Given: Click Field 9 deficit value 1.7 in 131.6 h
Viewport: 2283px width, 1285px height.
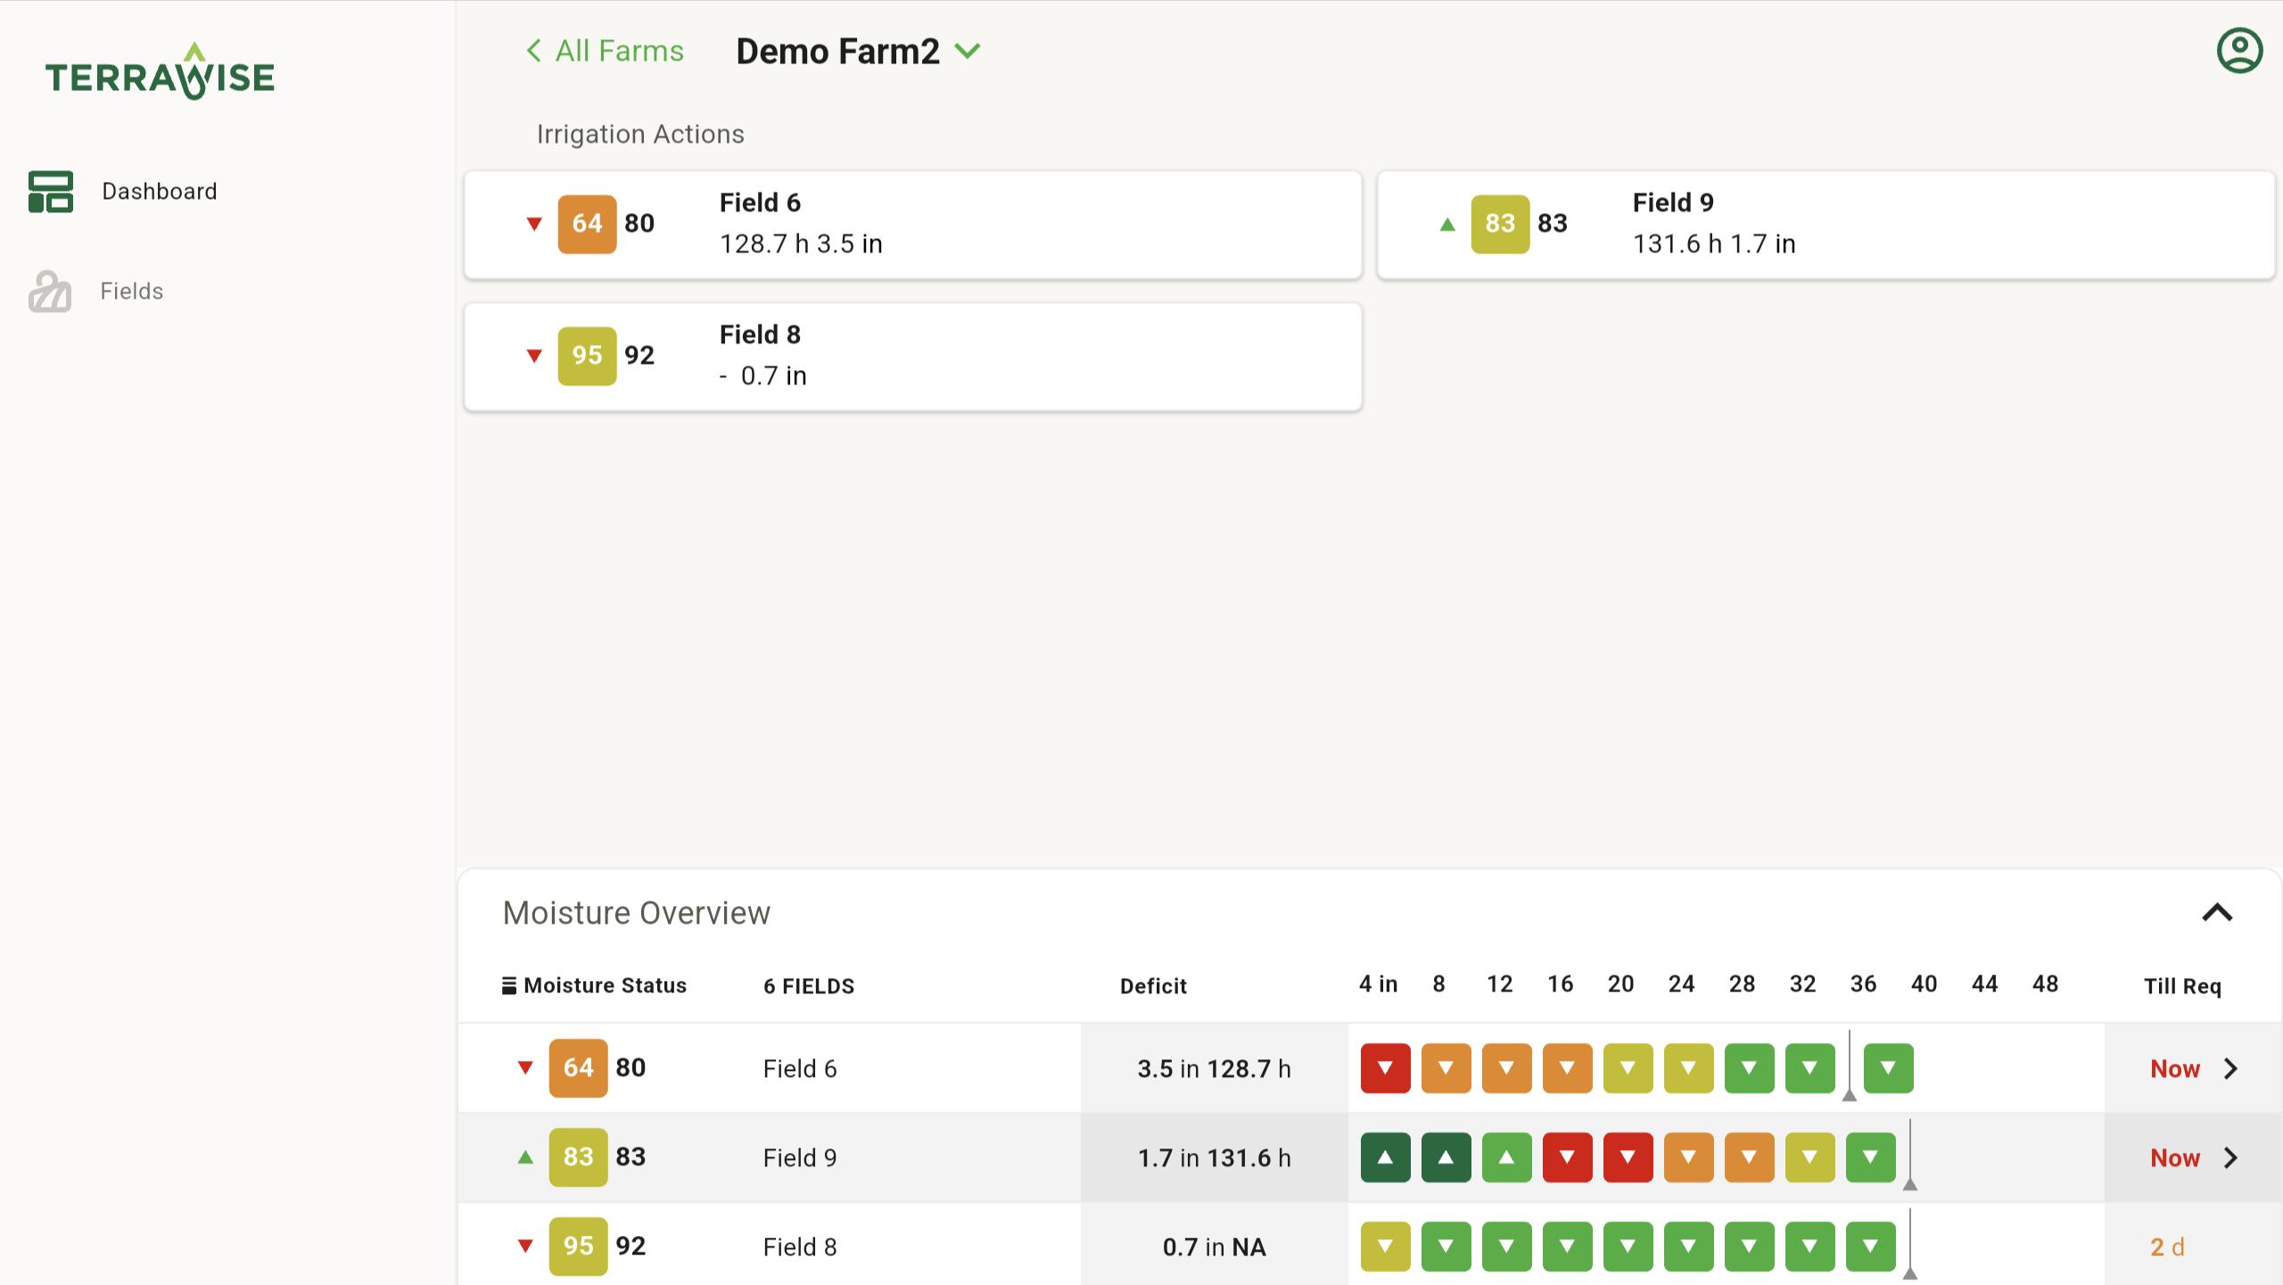Looking at the screenshot, I should pyautogui.click(x=1214, y=1157).
